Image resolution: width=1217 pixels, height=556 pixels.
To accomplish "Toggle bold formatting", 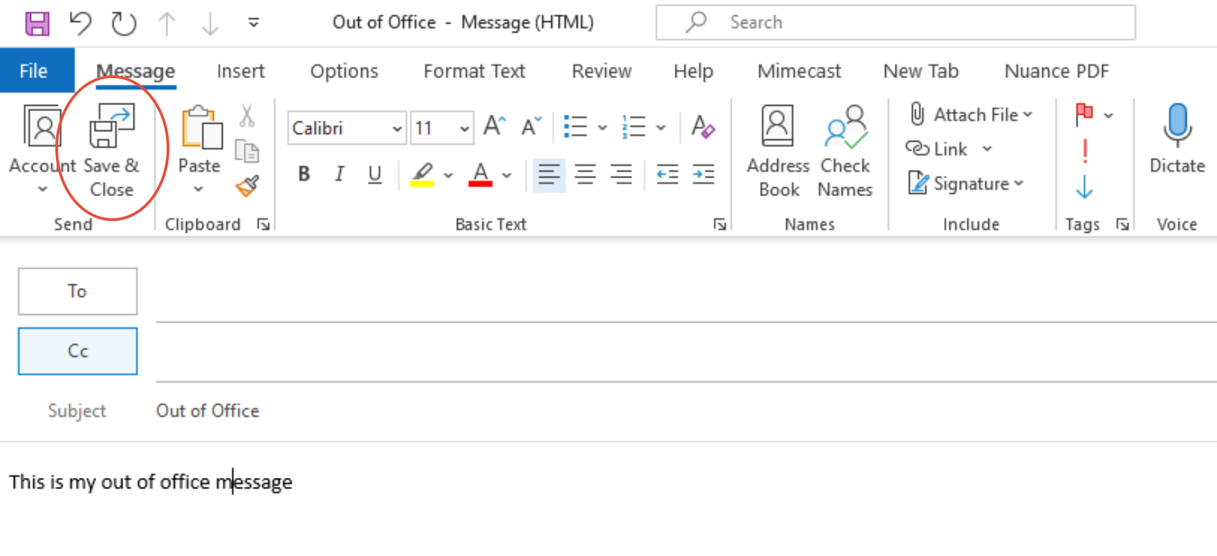I will coord(304,174).
